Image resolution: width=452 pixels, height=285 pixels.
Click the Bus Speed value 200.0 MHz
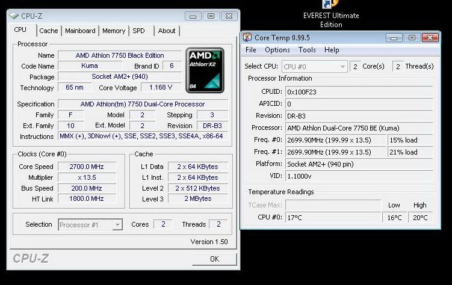(x=87, y=188)
